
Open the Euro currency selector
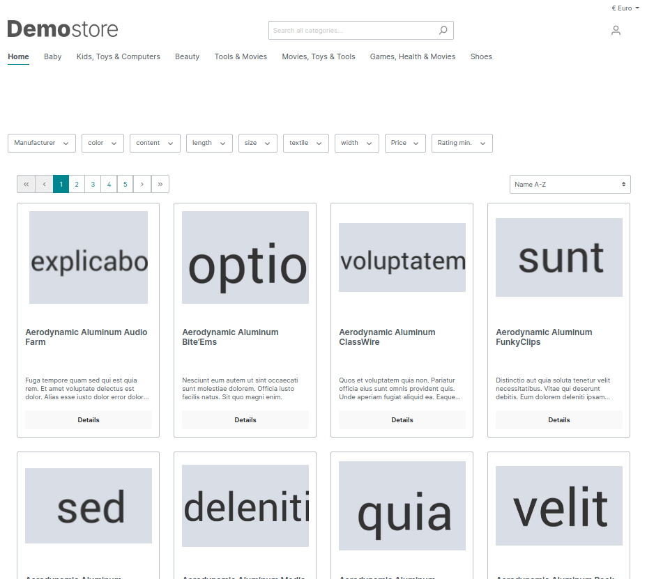click(625, 8)
